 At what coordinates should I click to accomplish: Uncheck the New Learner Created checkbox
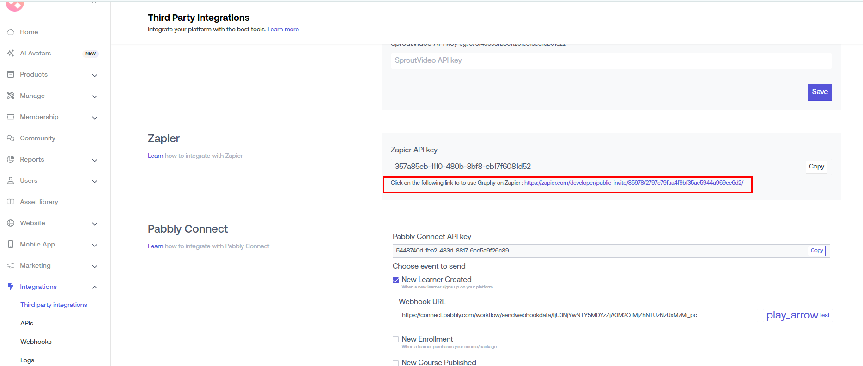(x=395, y=280)
